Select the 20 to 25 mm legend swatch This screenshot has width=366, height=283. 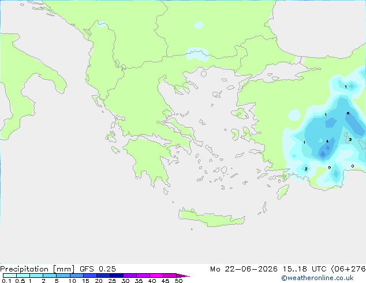point(103,275)
